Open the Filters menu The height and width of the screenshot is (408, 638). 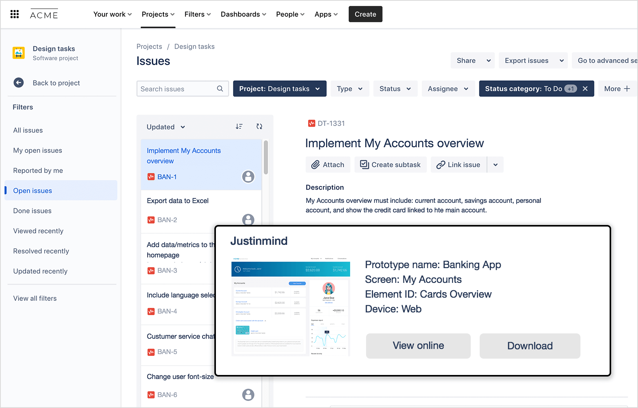tap(198, 14)
